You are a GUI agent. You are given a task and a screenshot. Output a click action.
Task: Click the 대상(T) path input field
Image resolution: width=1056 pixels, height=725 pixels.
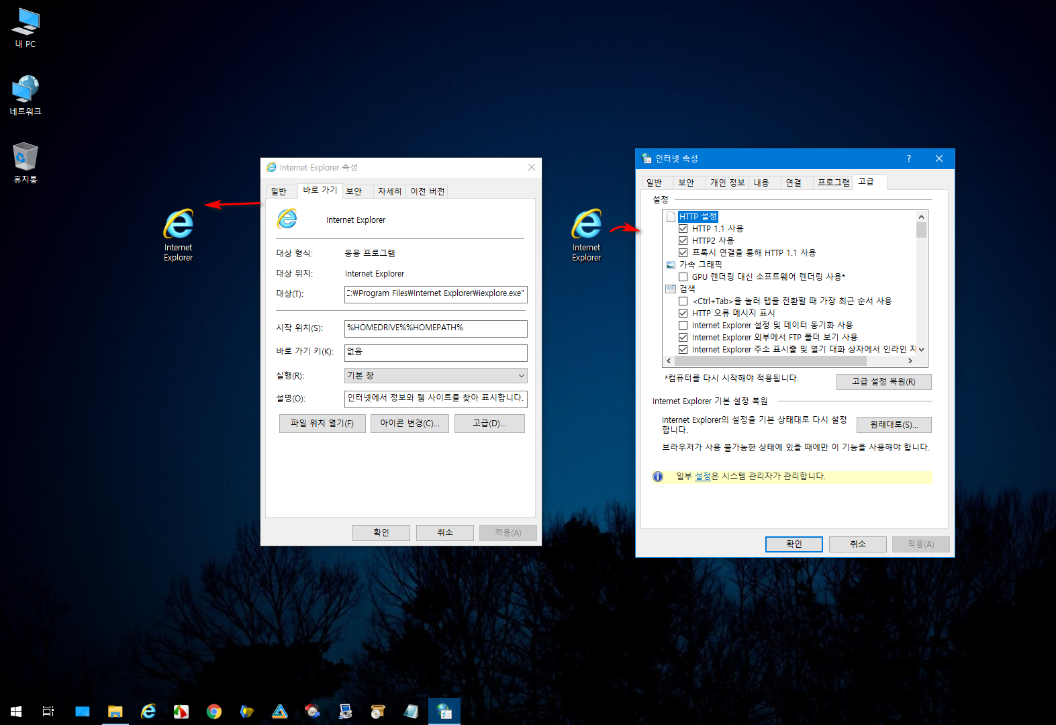[436, 294]
